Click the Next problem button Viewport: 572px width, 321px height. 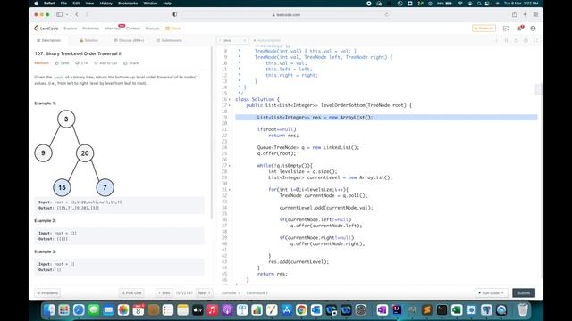click(204, 293)
